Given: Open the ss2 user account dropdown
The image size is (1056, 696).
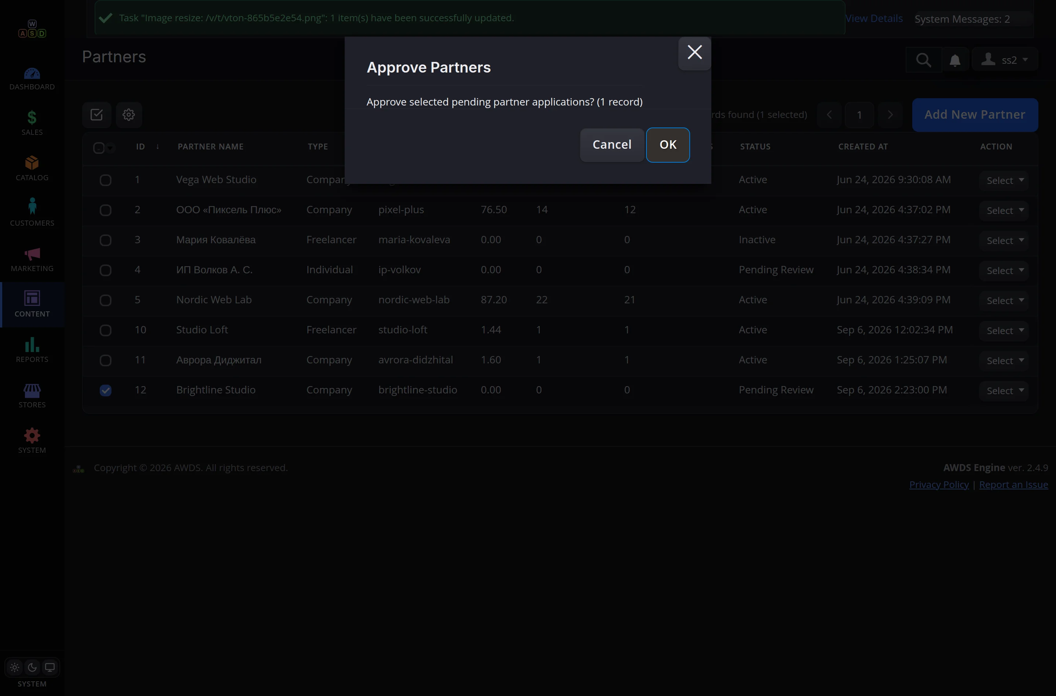Looking at the screenshot, I should click(x=1005, y=59).
